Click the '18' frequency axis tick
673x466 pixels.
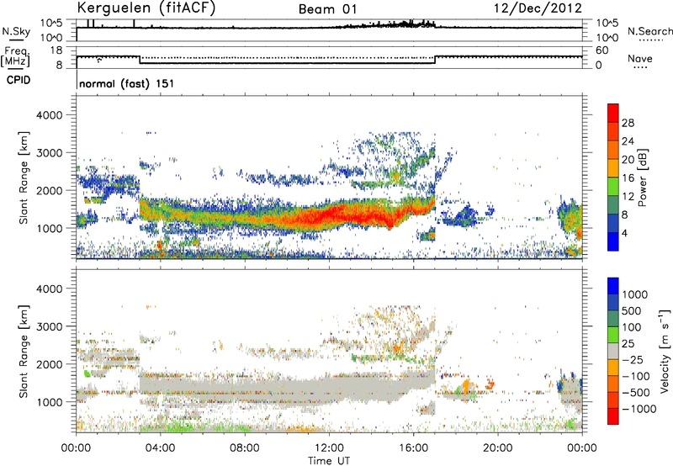point(56,50)
